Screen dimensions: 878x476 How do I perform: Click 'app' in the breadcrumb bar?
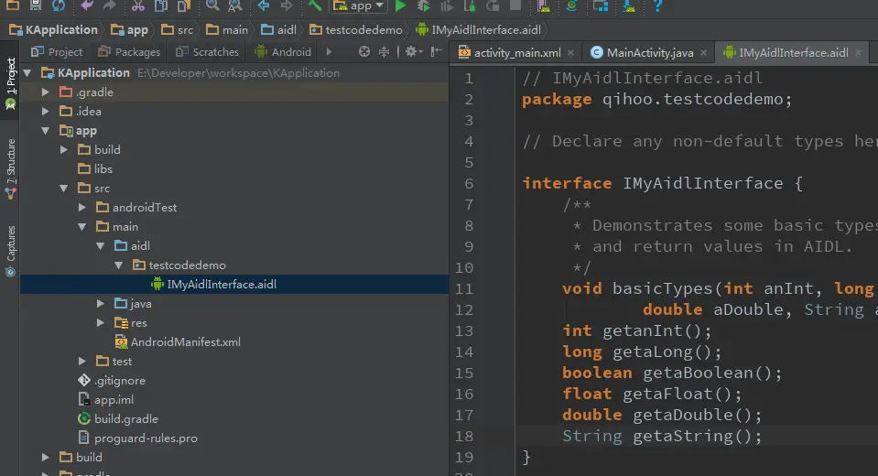click(129, 29)
